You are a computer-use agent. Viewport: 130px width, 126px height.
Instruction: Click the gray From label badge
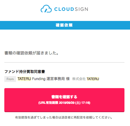pyautogui.click(x=10, y=79)
